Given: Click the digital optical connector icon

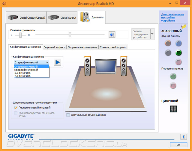Looking at the screenshot, I should (x=173, y=109).
